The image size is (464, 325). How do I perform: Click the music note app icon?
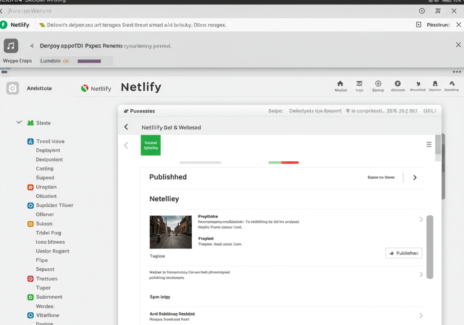click(x=11, y=46)
